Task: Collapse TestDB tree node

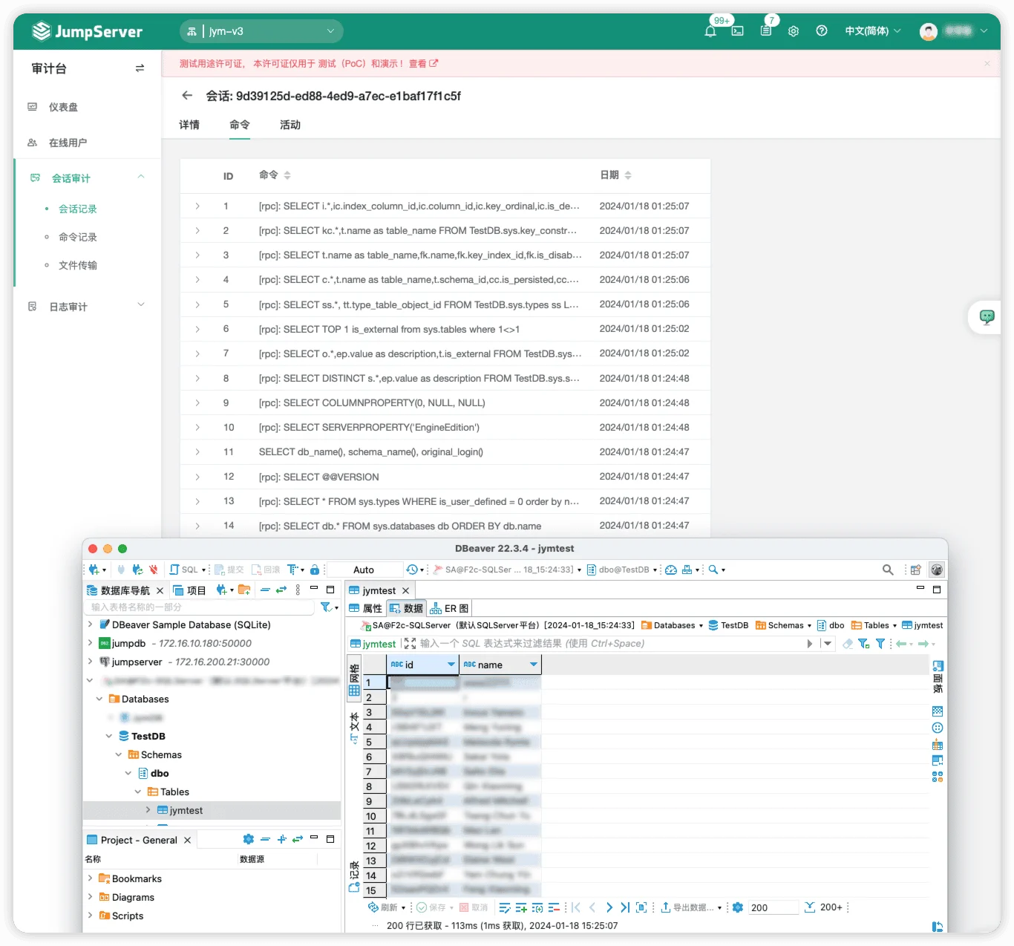Action: 109,736
